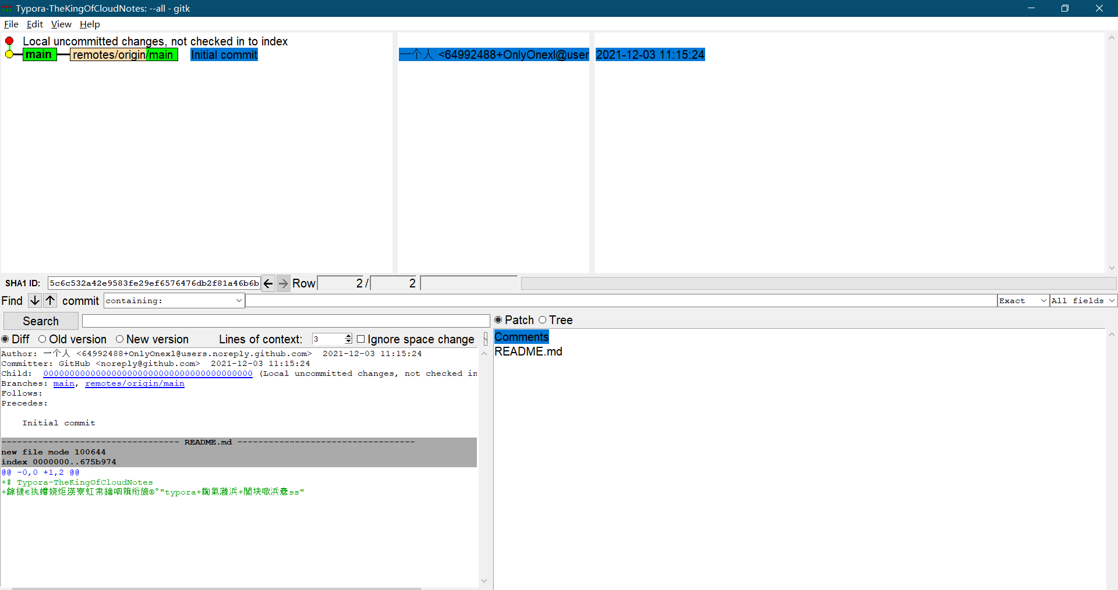Image resolution: width=1118 pixels, height=590 pixels.
Task: Select New version radio button
Action: pos(119,339)
